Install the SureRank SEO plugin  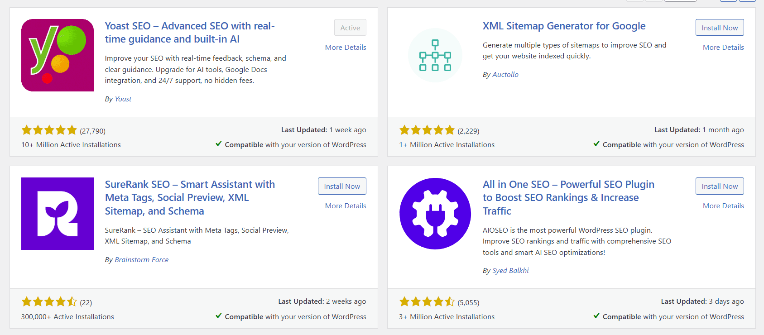click(x=342, y=186)
